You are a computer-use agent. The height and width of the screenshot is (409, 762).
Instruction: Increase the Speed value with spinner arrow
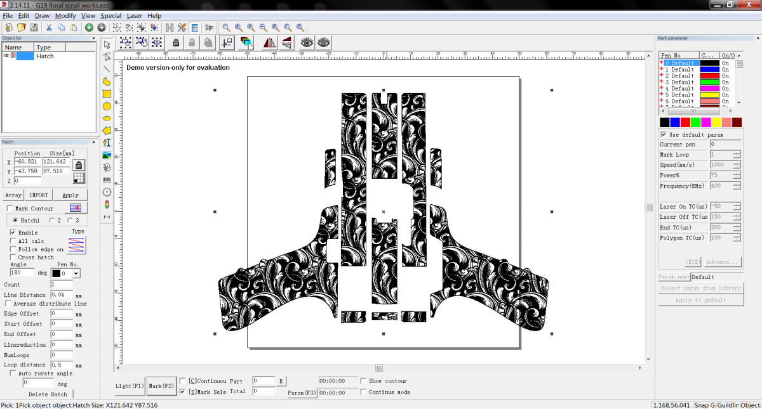tap(737, 163)
